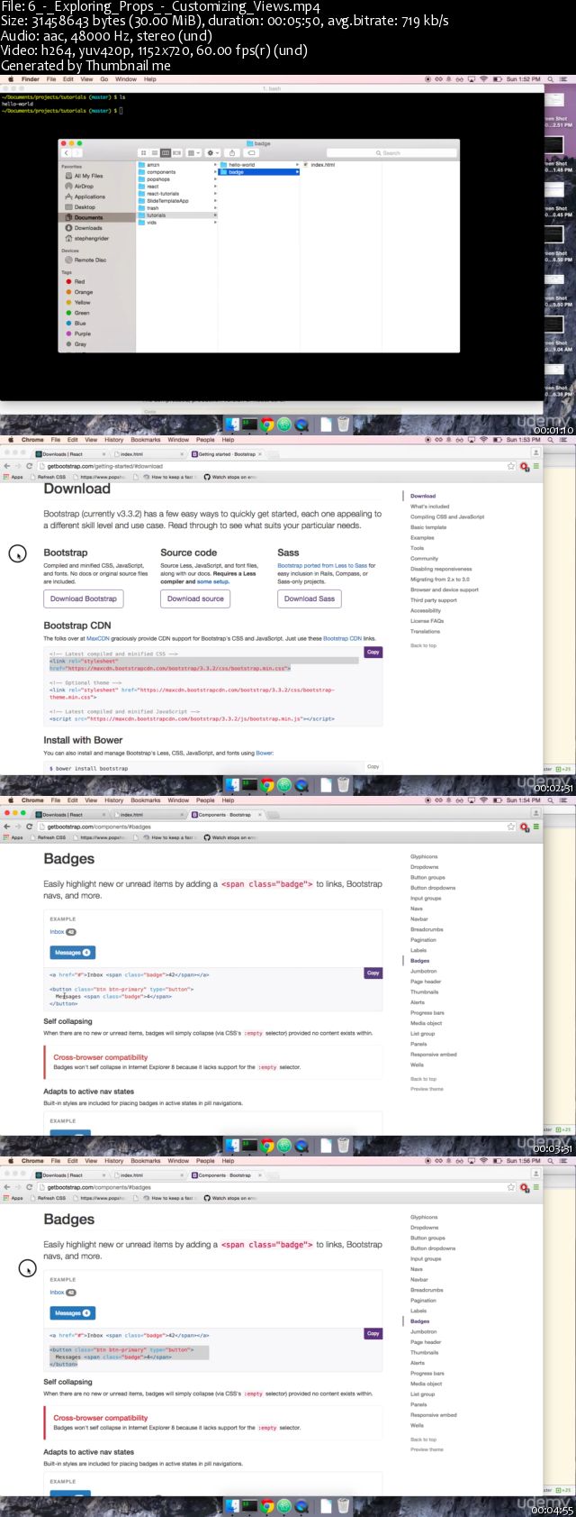This screenshot has height=1517, width=576.
Task: Switch Finder to column view
Action: click(165, 152)
